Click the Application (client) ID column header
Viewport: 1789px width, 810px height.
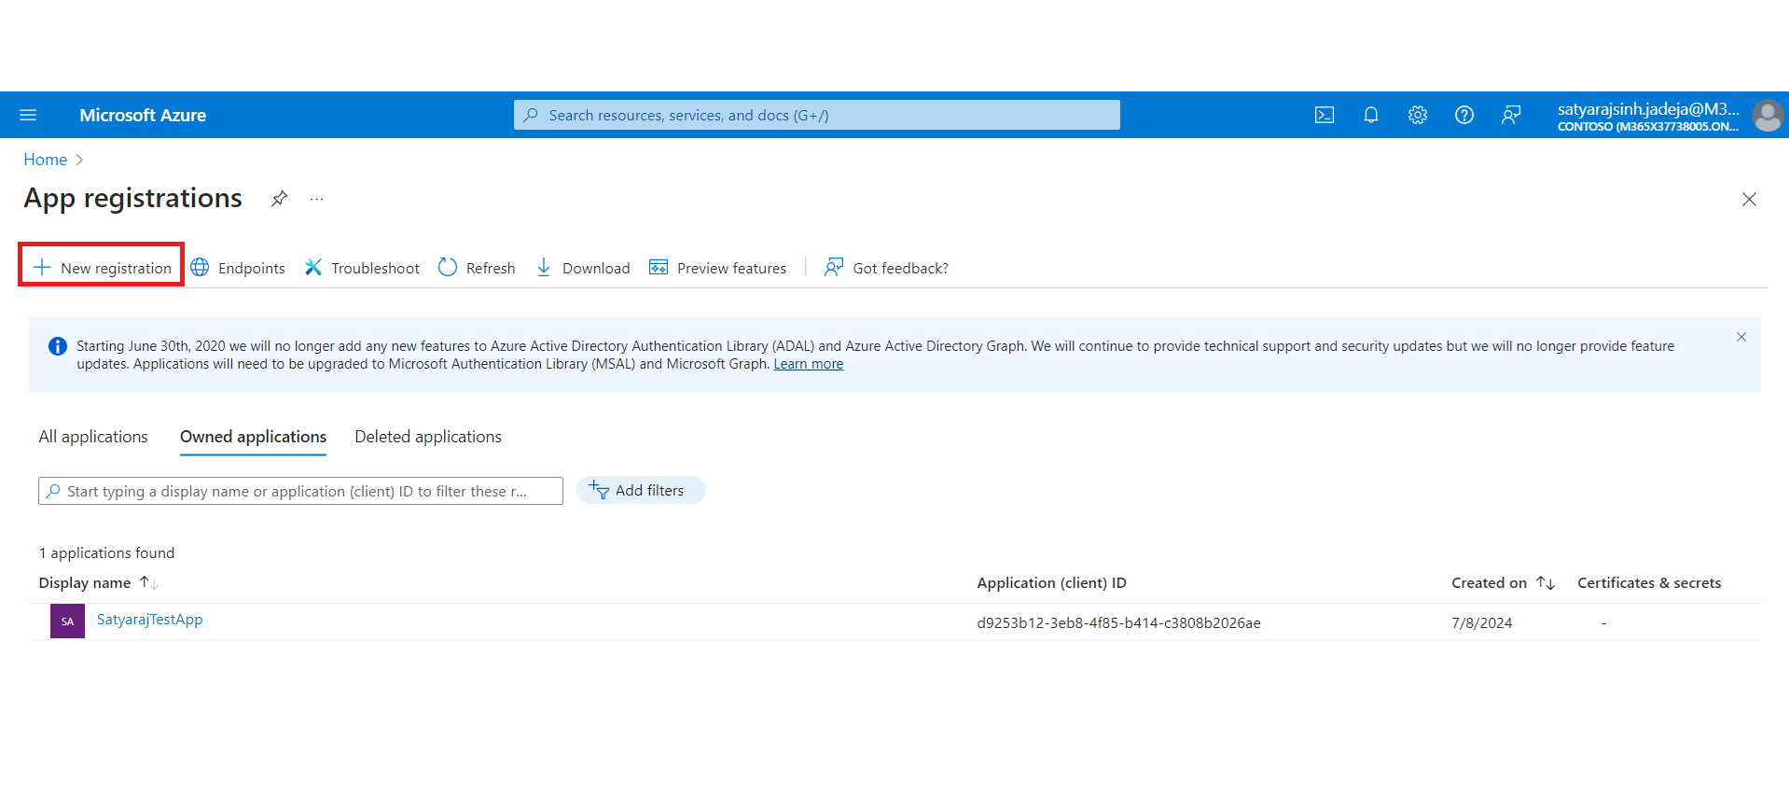point(1051,582)
